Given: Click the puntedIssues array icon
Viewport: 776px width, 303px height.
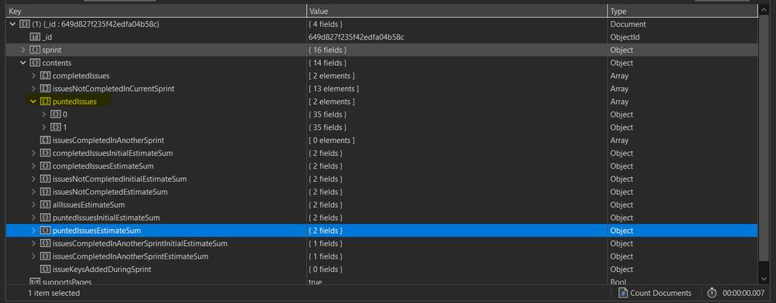Looking at the screenshot, I should [46, 102].
